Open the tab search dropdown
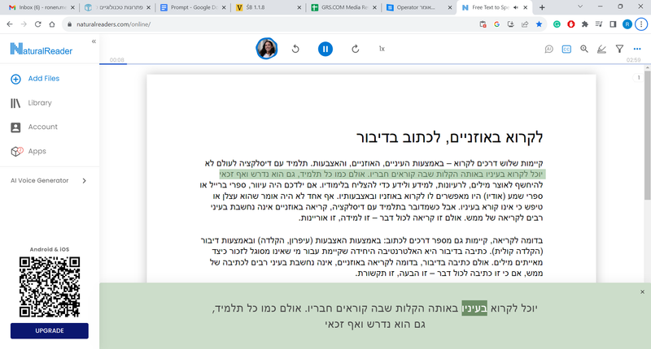Viewport: 651px width, 349px height. tap(580, 6)
